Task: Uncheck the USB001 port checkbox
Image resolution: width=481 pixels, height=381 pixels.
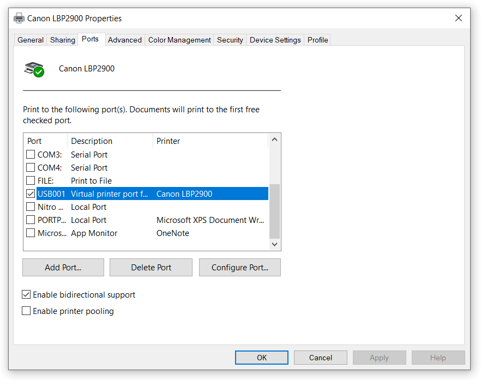Action: coord(31,193)
